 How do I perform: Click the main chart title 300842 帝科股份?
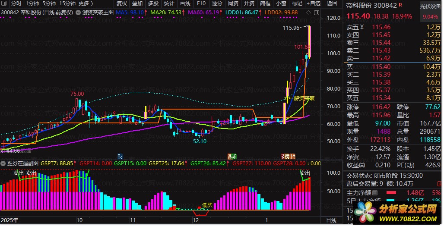[37, 13]
